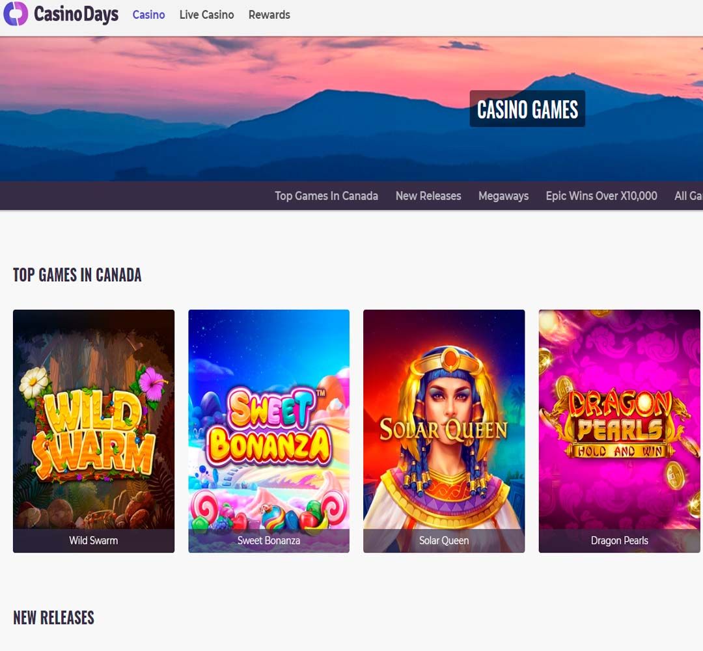The height and width of the screenshot is (651, 703).
Task: Open the Wild Swarm game thumbnail
Action: [94, 419]
